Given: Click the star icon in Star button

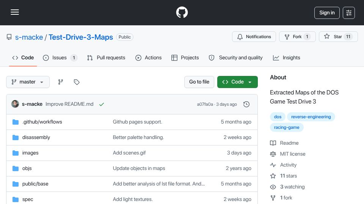Looking at the screenshot, I should point(326,36).
